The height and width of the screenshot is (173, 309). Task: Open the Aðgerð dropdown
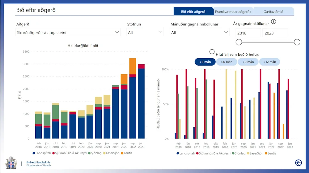(x=68, y=32)
